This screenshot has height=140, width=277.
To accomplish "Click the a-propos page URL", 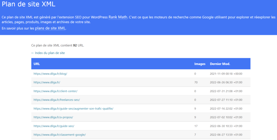I will coord(53,117).
